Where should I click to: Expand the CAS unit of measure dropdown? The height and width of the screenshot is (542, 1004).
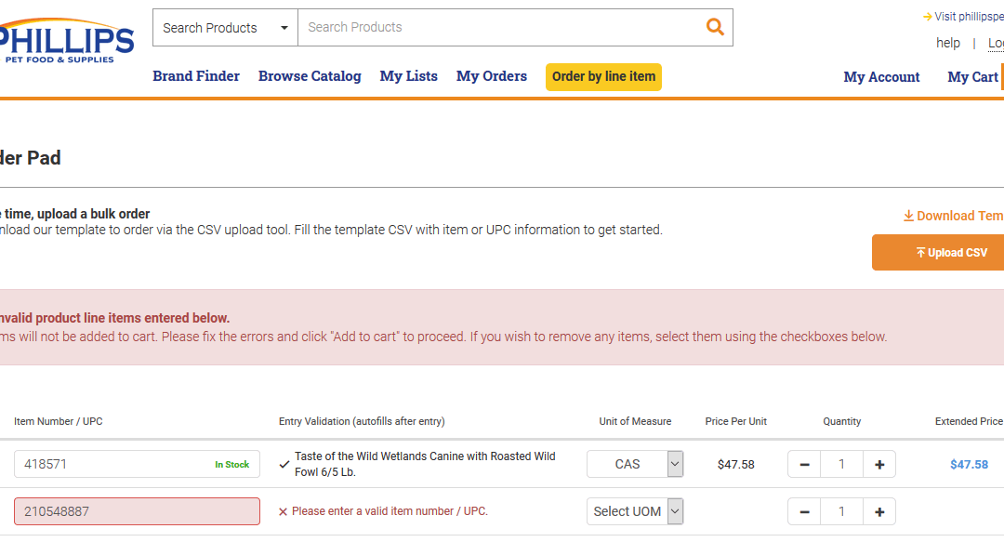635,464
